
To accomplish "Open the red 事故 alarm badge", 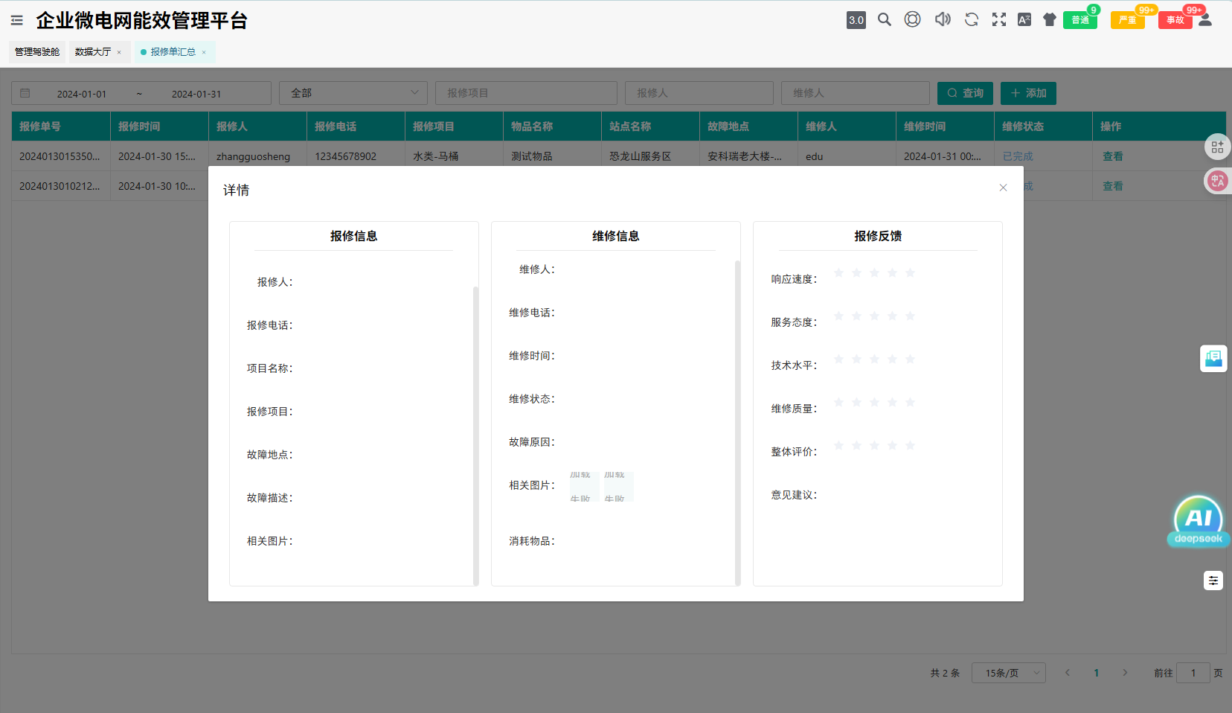I will click(x=1175, y=20).
